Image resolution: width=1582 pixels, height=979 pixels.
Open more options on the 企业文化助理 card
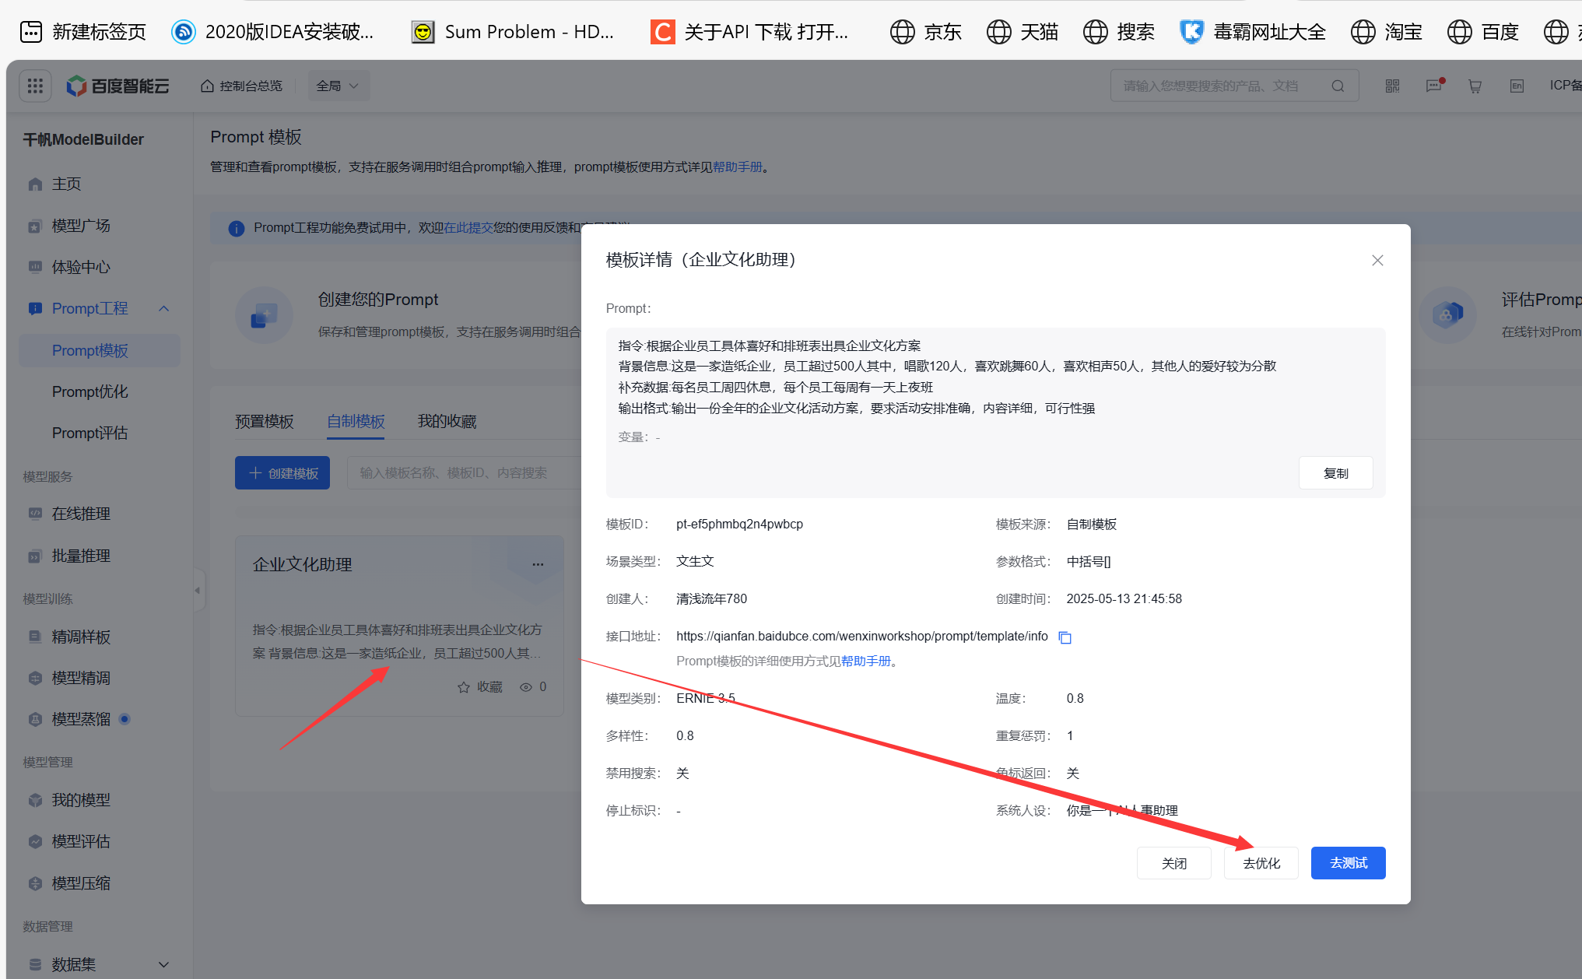tap(538, 564)
